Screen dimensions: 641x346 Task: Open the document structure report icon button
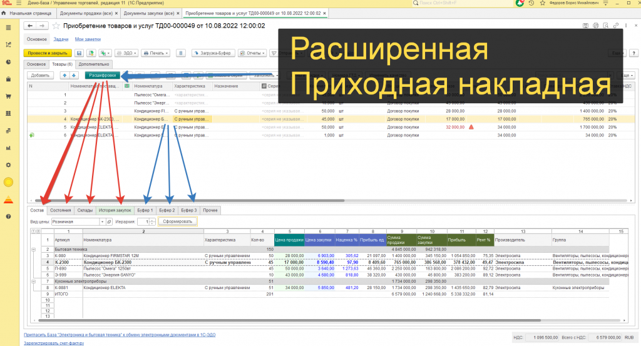[x=181, y=53]
